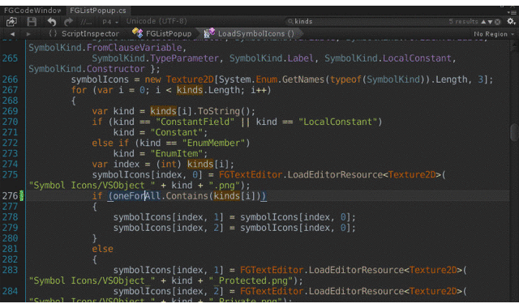This screenshot has height=308, width=519.
Task: Click the open-in-external-editor icon
Action: (x=11, y=22)
